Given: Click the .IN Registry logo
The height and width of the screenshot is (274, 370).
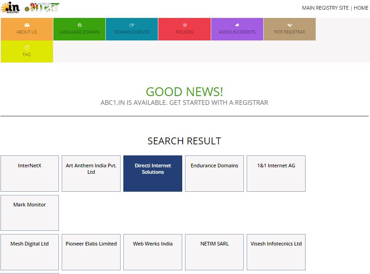Looking at the screenshot, I should (x=10, y=7).
